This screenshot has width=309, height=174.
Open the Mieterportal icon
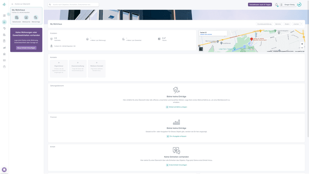coord(26,18)
